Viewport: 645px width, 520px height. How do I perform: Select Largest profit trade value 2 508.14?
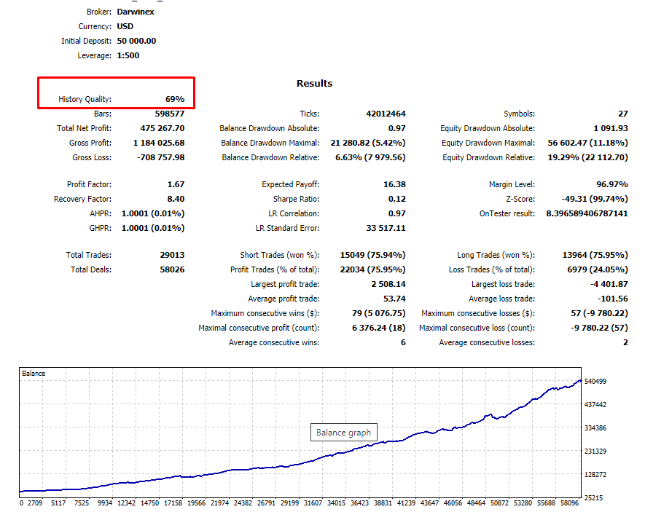[388, 284]
